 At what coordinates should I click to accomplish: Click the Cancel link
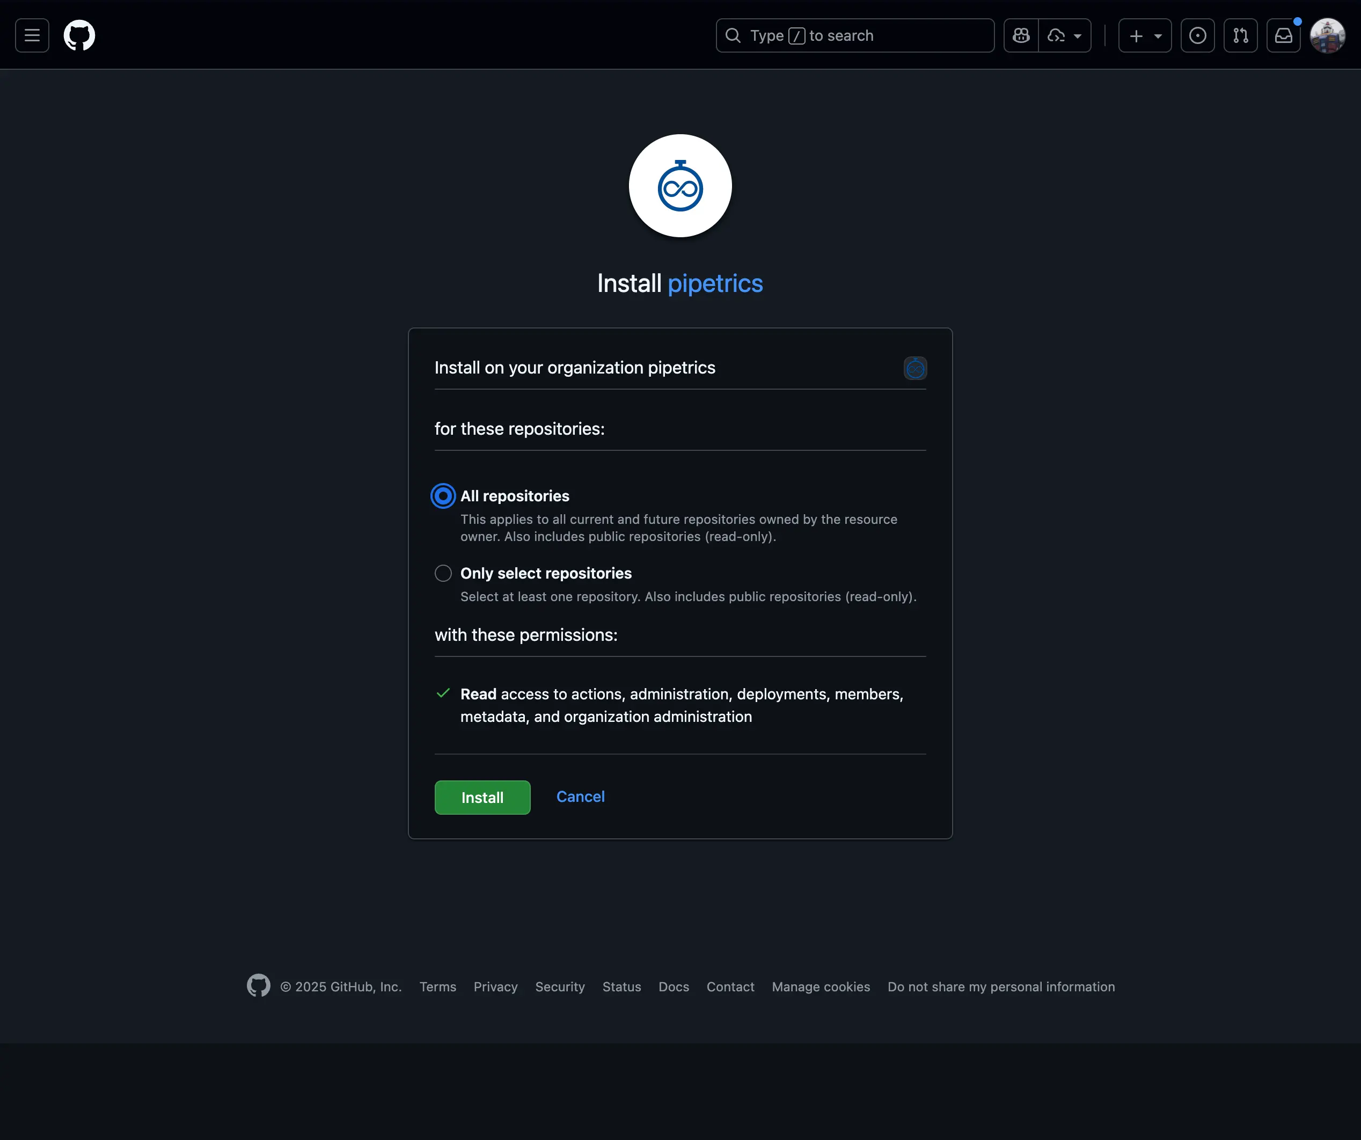click(580, 796)
